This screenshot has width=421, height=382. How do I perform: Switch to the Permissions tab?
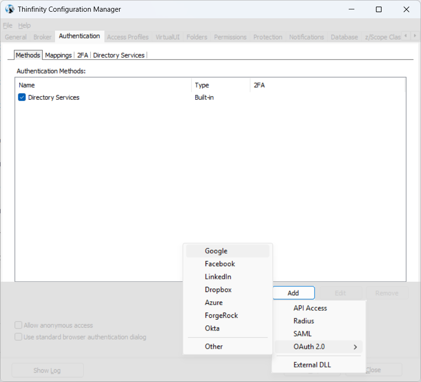pos(230,37)
